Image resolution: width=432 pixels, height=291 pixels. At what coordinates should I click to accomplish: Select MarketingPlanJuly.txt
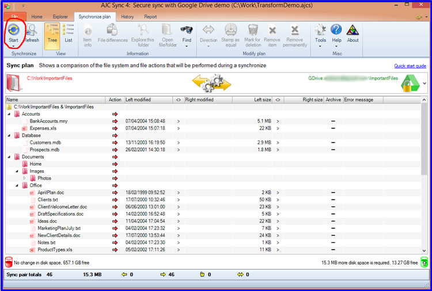[x=59, y=228]
